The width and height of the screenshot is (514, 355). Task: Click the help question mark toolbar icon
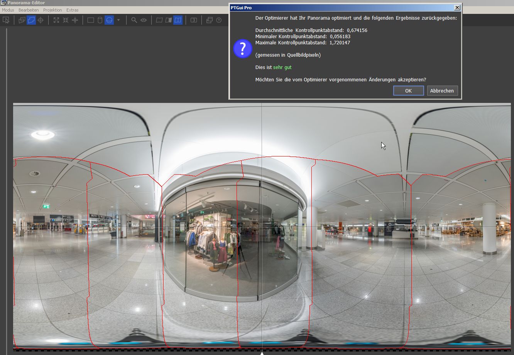(x=219, y=20)
